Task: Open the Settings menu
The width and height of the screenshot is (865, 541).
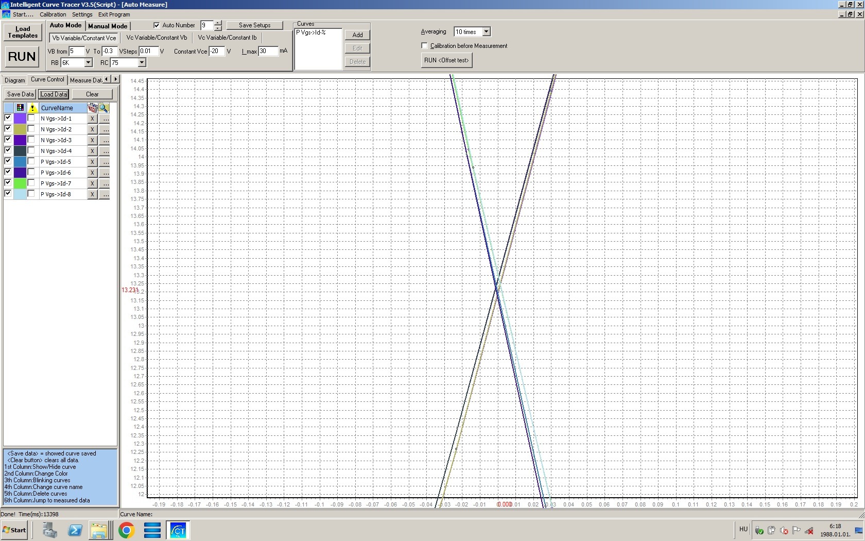Action: click(82, 14)
